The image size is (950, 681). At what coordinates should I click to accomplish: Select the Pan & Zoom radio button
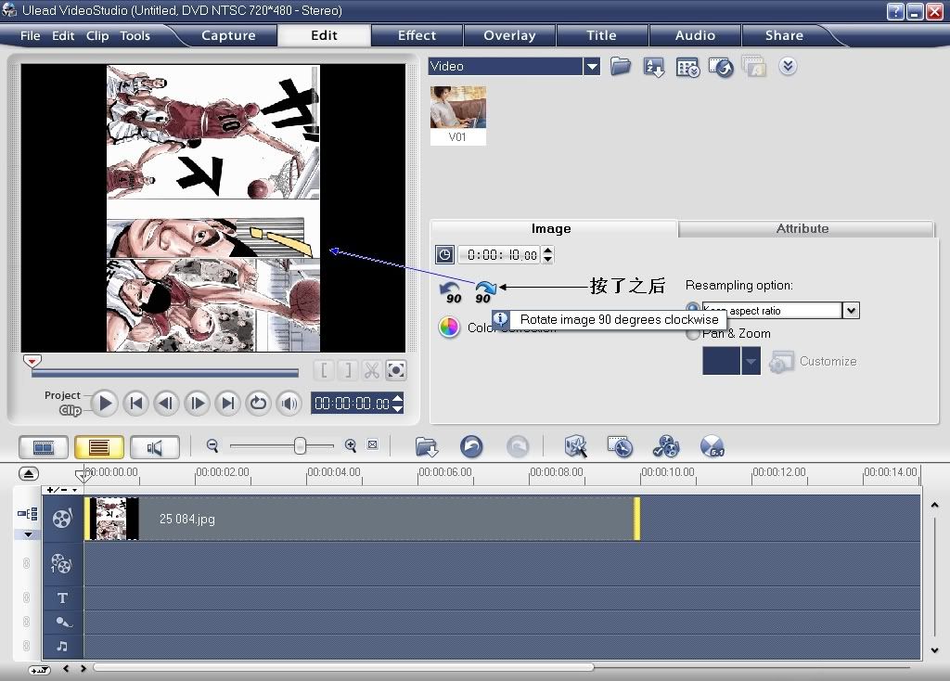coord(693,333)
